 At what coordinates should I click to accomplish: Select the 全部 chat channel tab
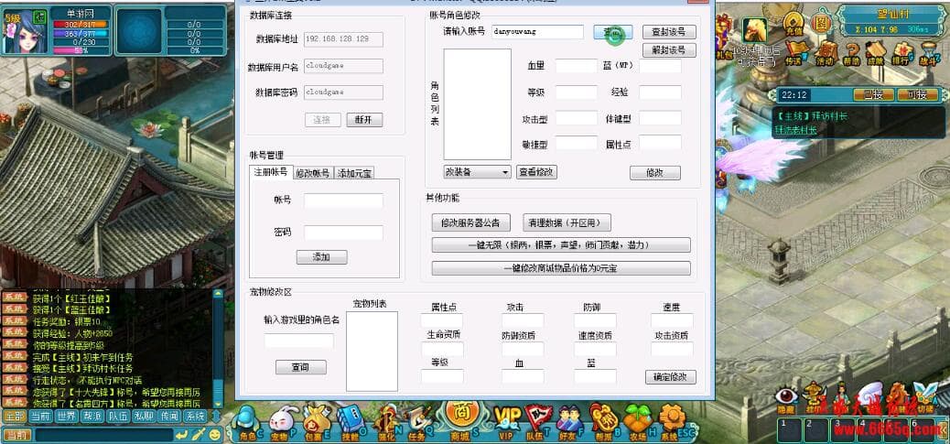[14, 417]
